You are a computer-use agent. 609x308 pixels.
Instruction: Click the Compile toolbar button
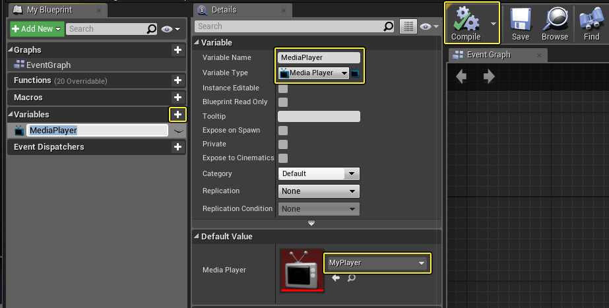466,22
